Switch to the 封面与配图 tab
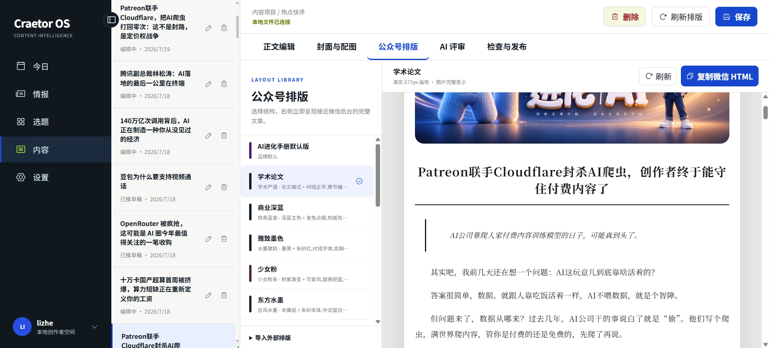The height and width of the screenshot is (348, 769). click(336, 47)
